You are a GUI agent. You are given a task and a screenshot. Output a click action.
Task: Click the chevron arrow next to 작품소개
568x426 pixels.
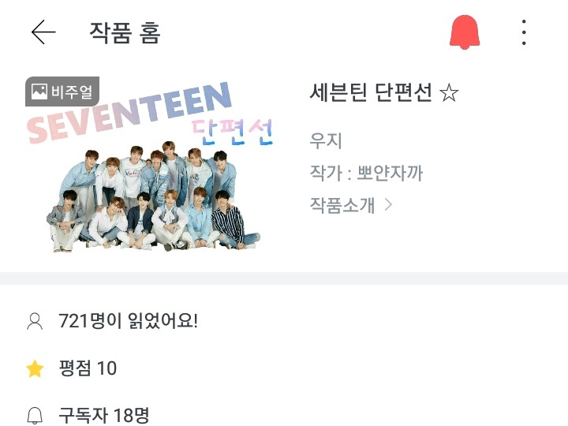click(388, 205)
